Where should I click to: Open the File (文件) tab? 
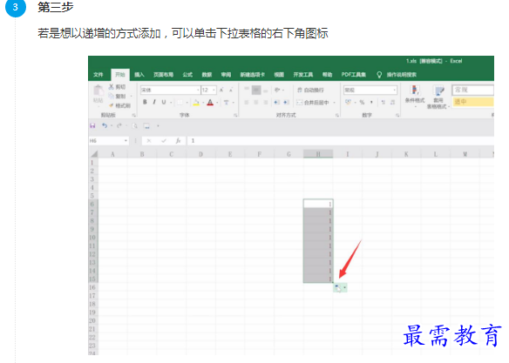click(98, 75)
